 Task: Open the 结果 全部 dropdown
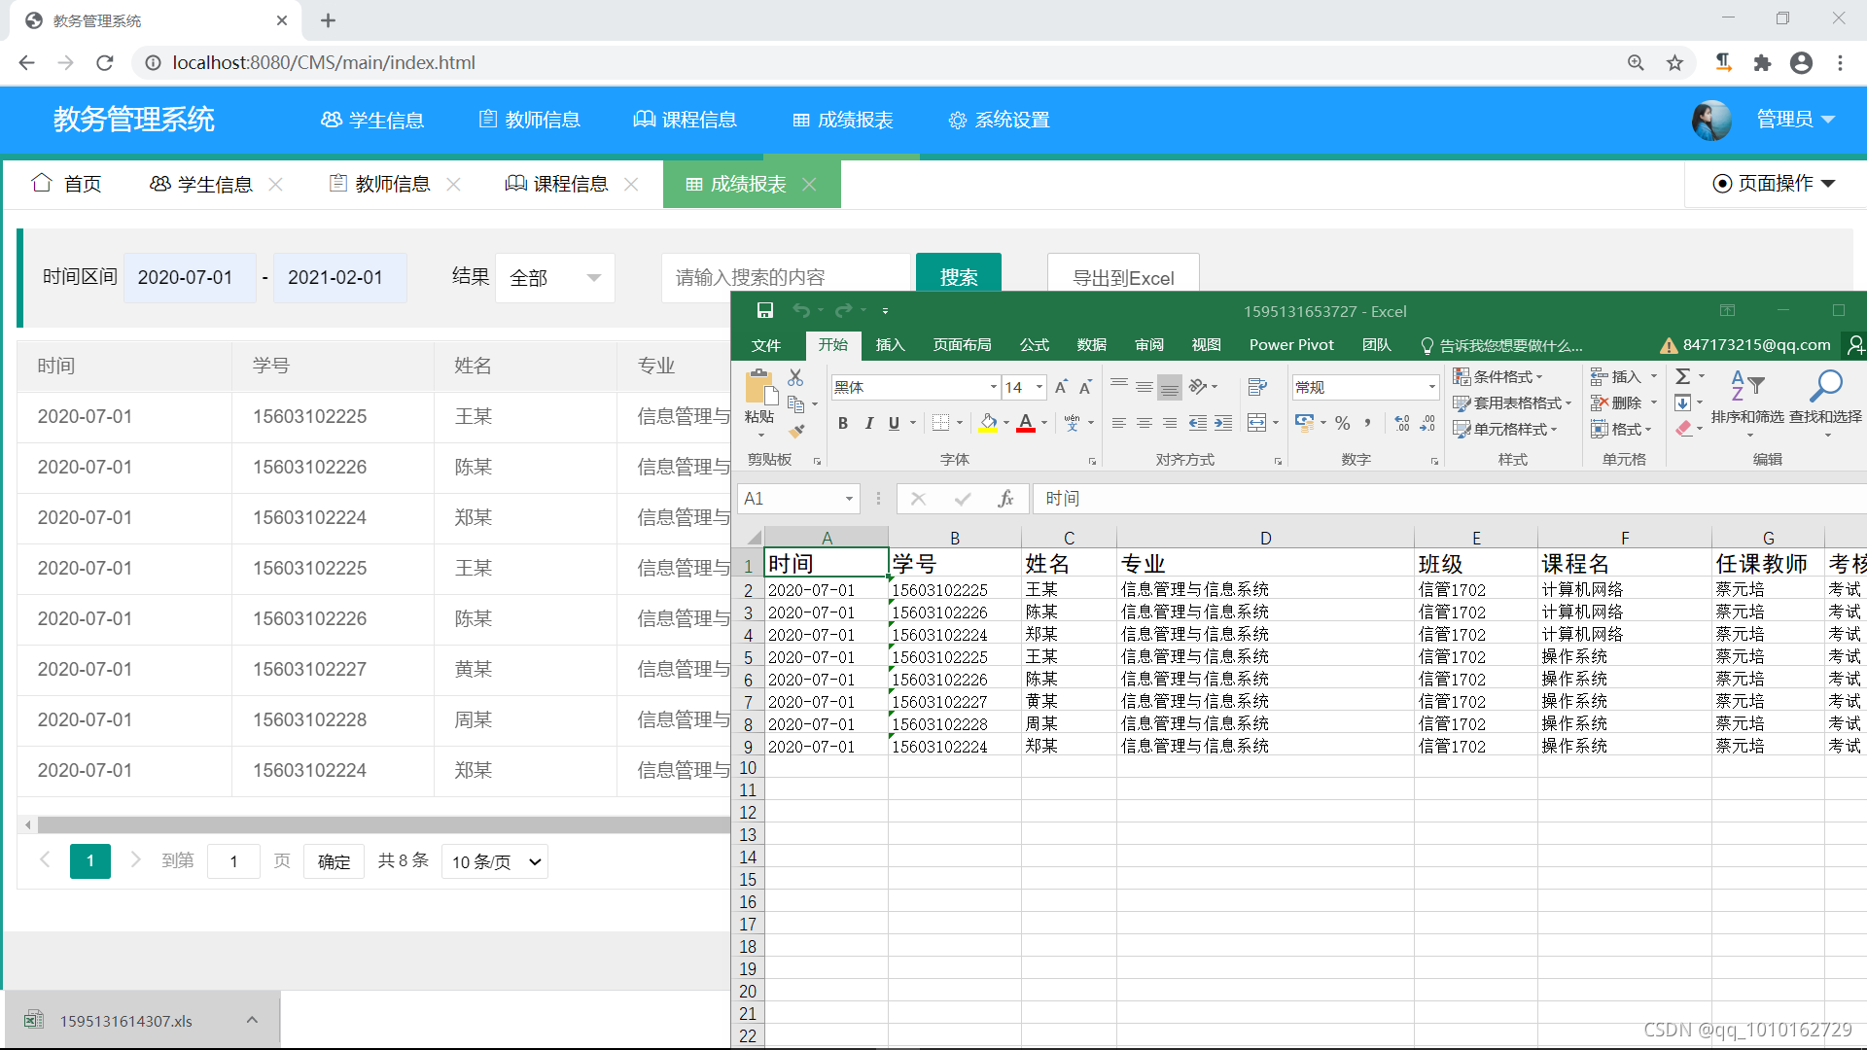point(555,278)
